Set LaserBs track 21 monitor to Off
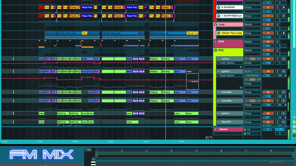This screenshot has height=166, width=296. tap(258, 101)
